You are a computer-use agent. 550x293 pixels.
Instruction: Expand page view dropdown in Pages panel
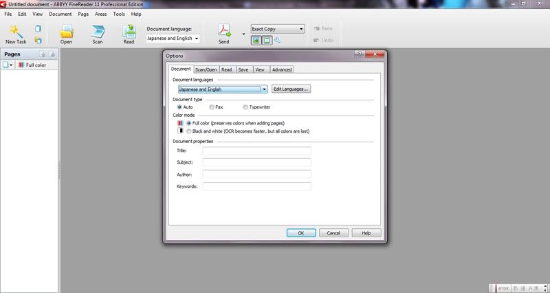tap(11, 65)
